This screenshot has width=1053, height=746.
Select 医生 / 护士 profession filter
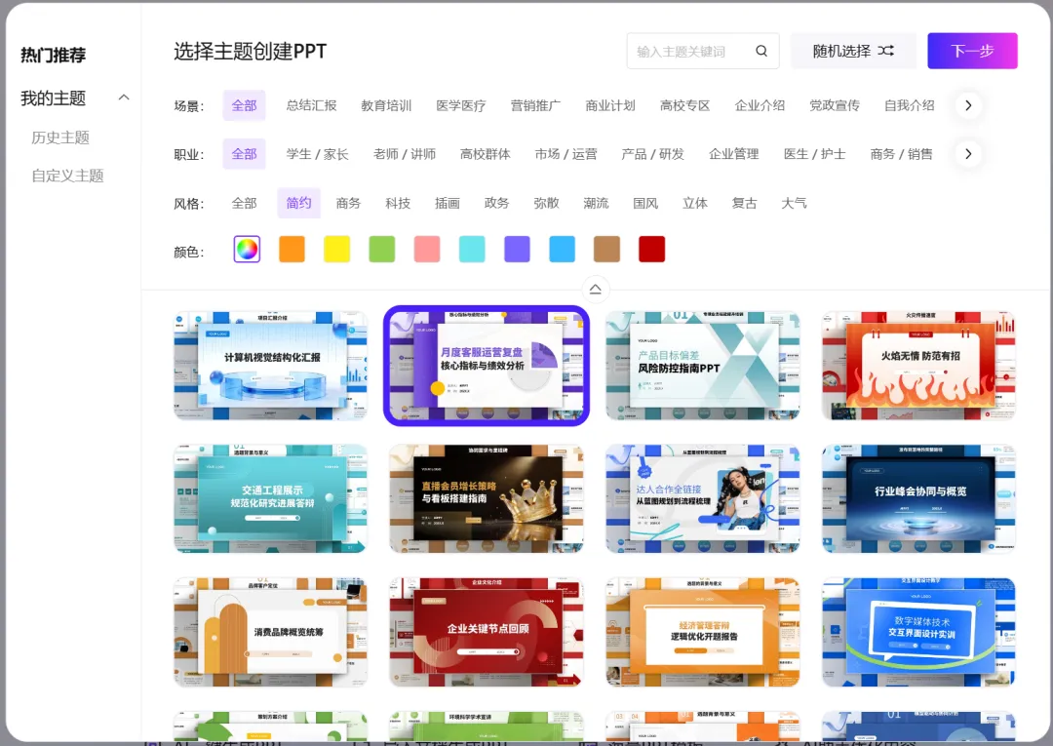coord(814,154)
